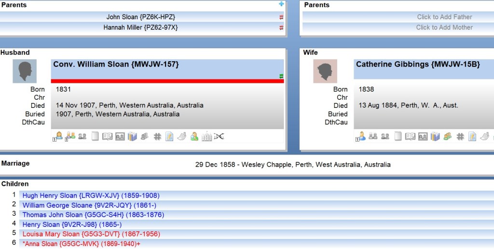Image resolution: width=494 pixels, height=249 pixels.
Task: Click the hash symbol icon under husband
Action: tap(157, 137)
